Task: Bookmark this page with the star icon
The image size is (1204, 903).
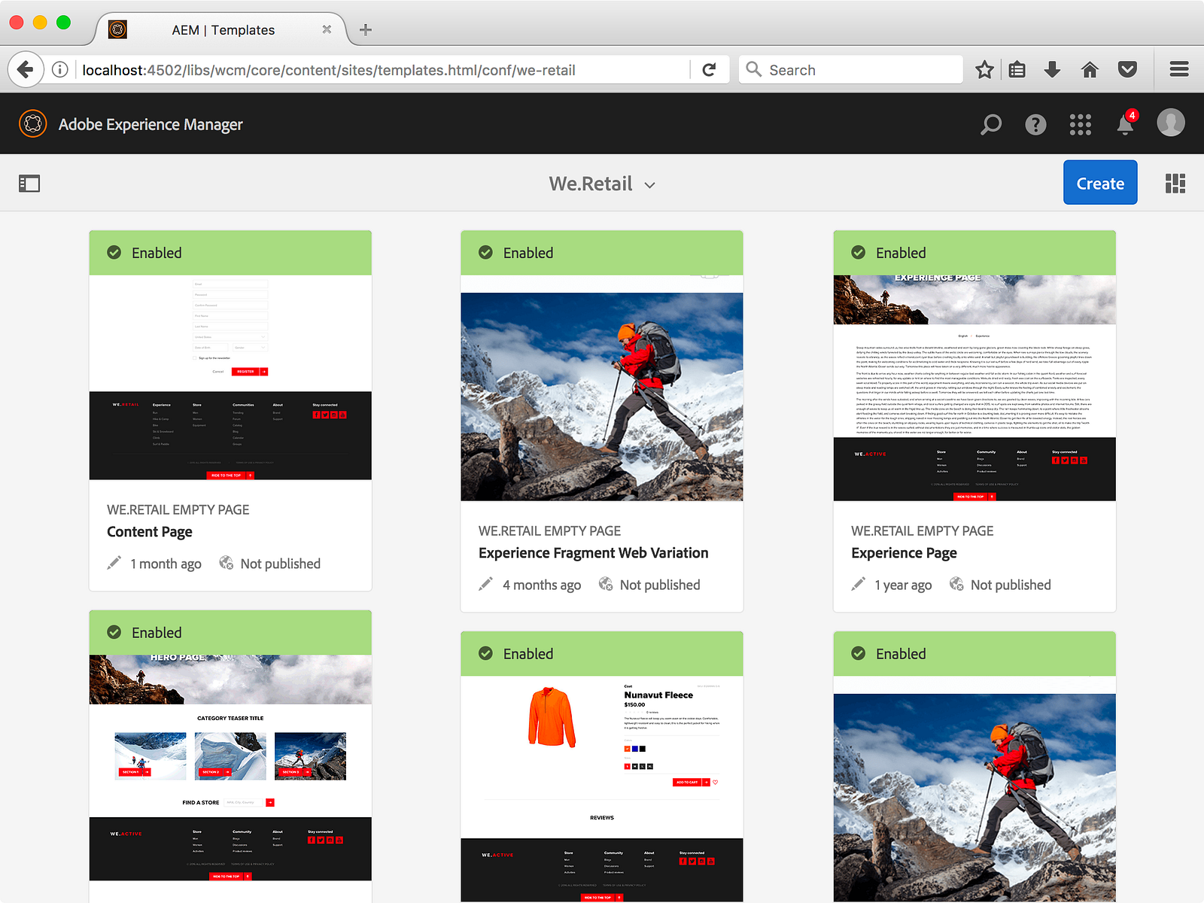Action: tap(984, 70)
